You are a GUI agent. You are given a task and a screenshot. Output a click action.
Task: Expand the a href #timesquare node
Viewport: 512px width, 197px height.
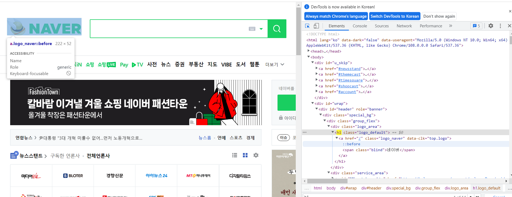pos(317,80)
